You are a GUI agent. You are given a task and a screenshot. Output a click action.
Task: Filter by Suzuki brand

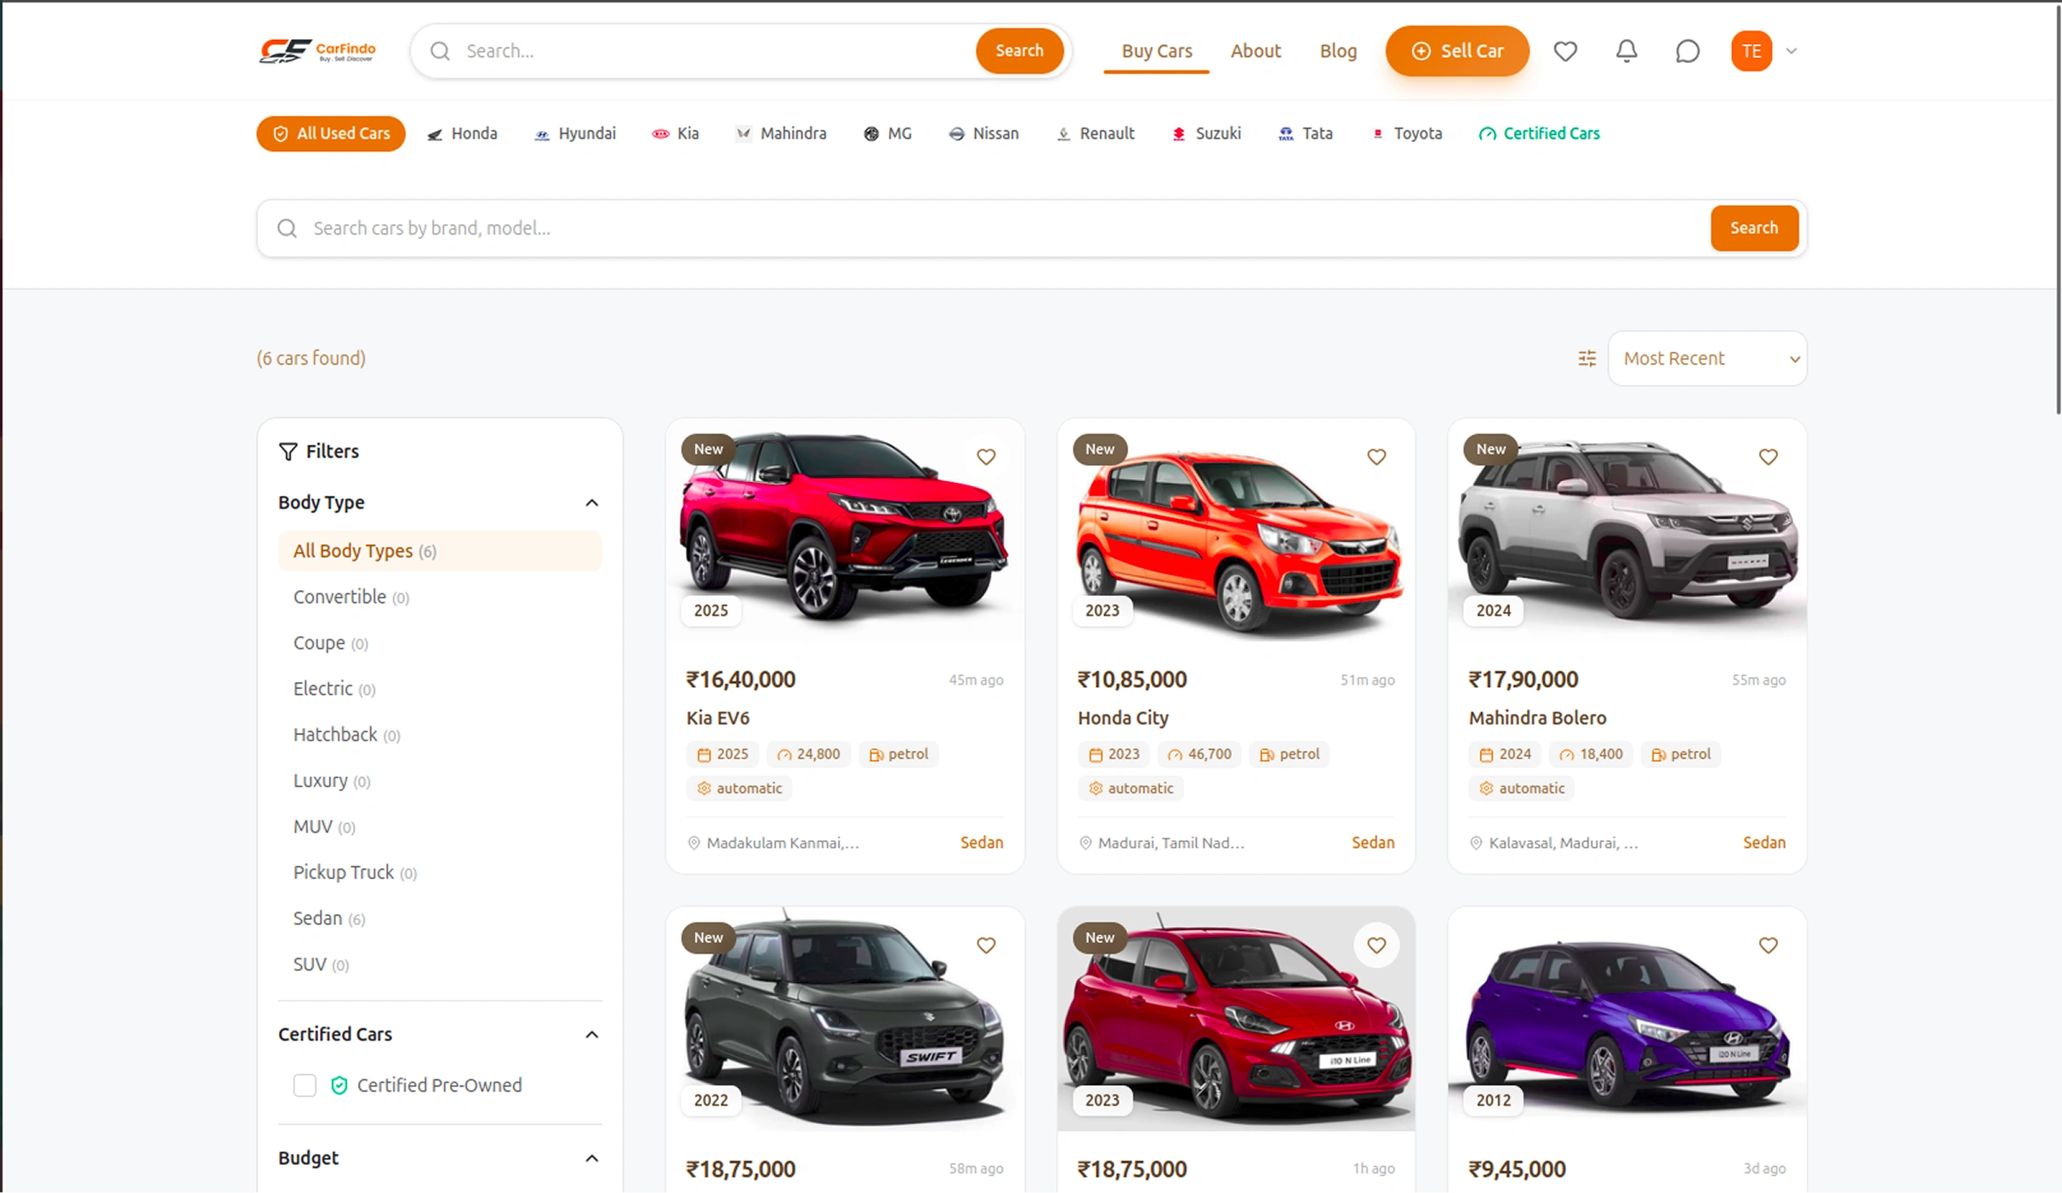[1207, 134]
